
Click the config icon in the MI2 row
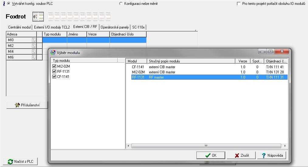34,46
